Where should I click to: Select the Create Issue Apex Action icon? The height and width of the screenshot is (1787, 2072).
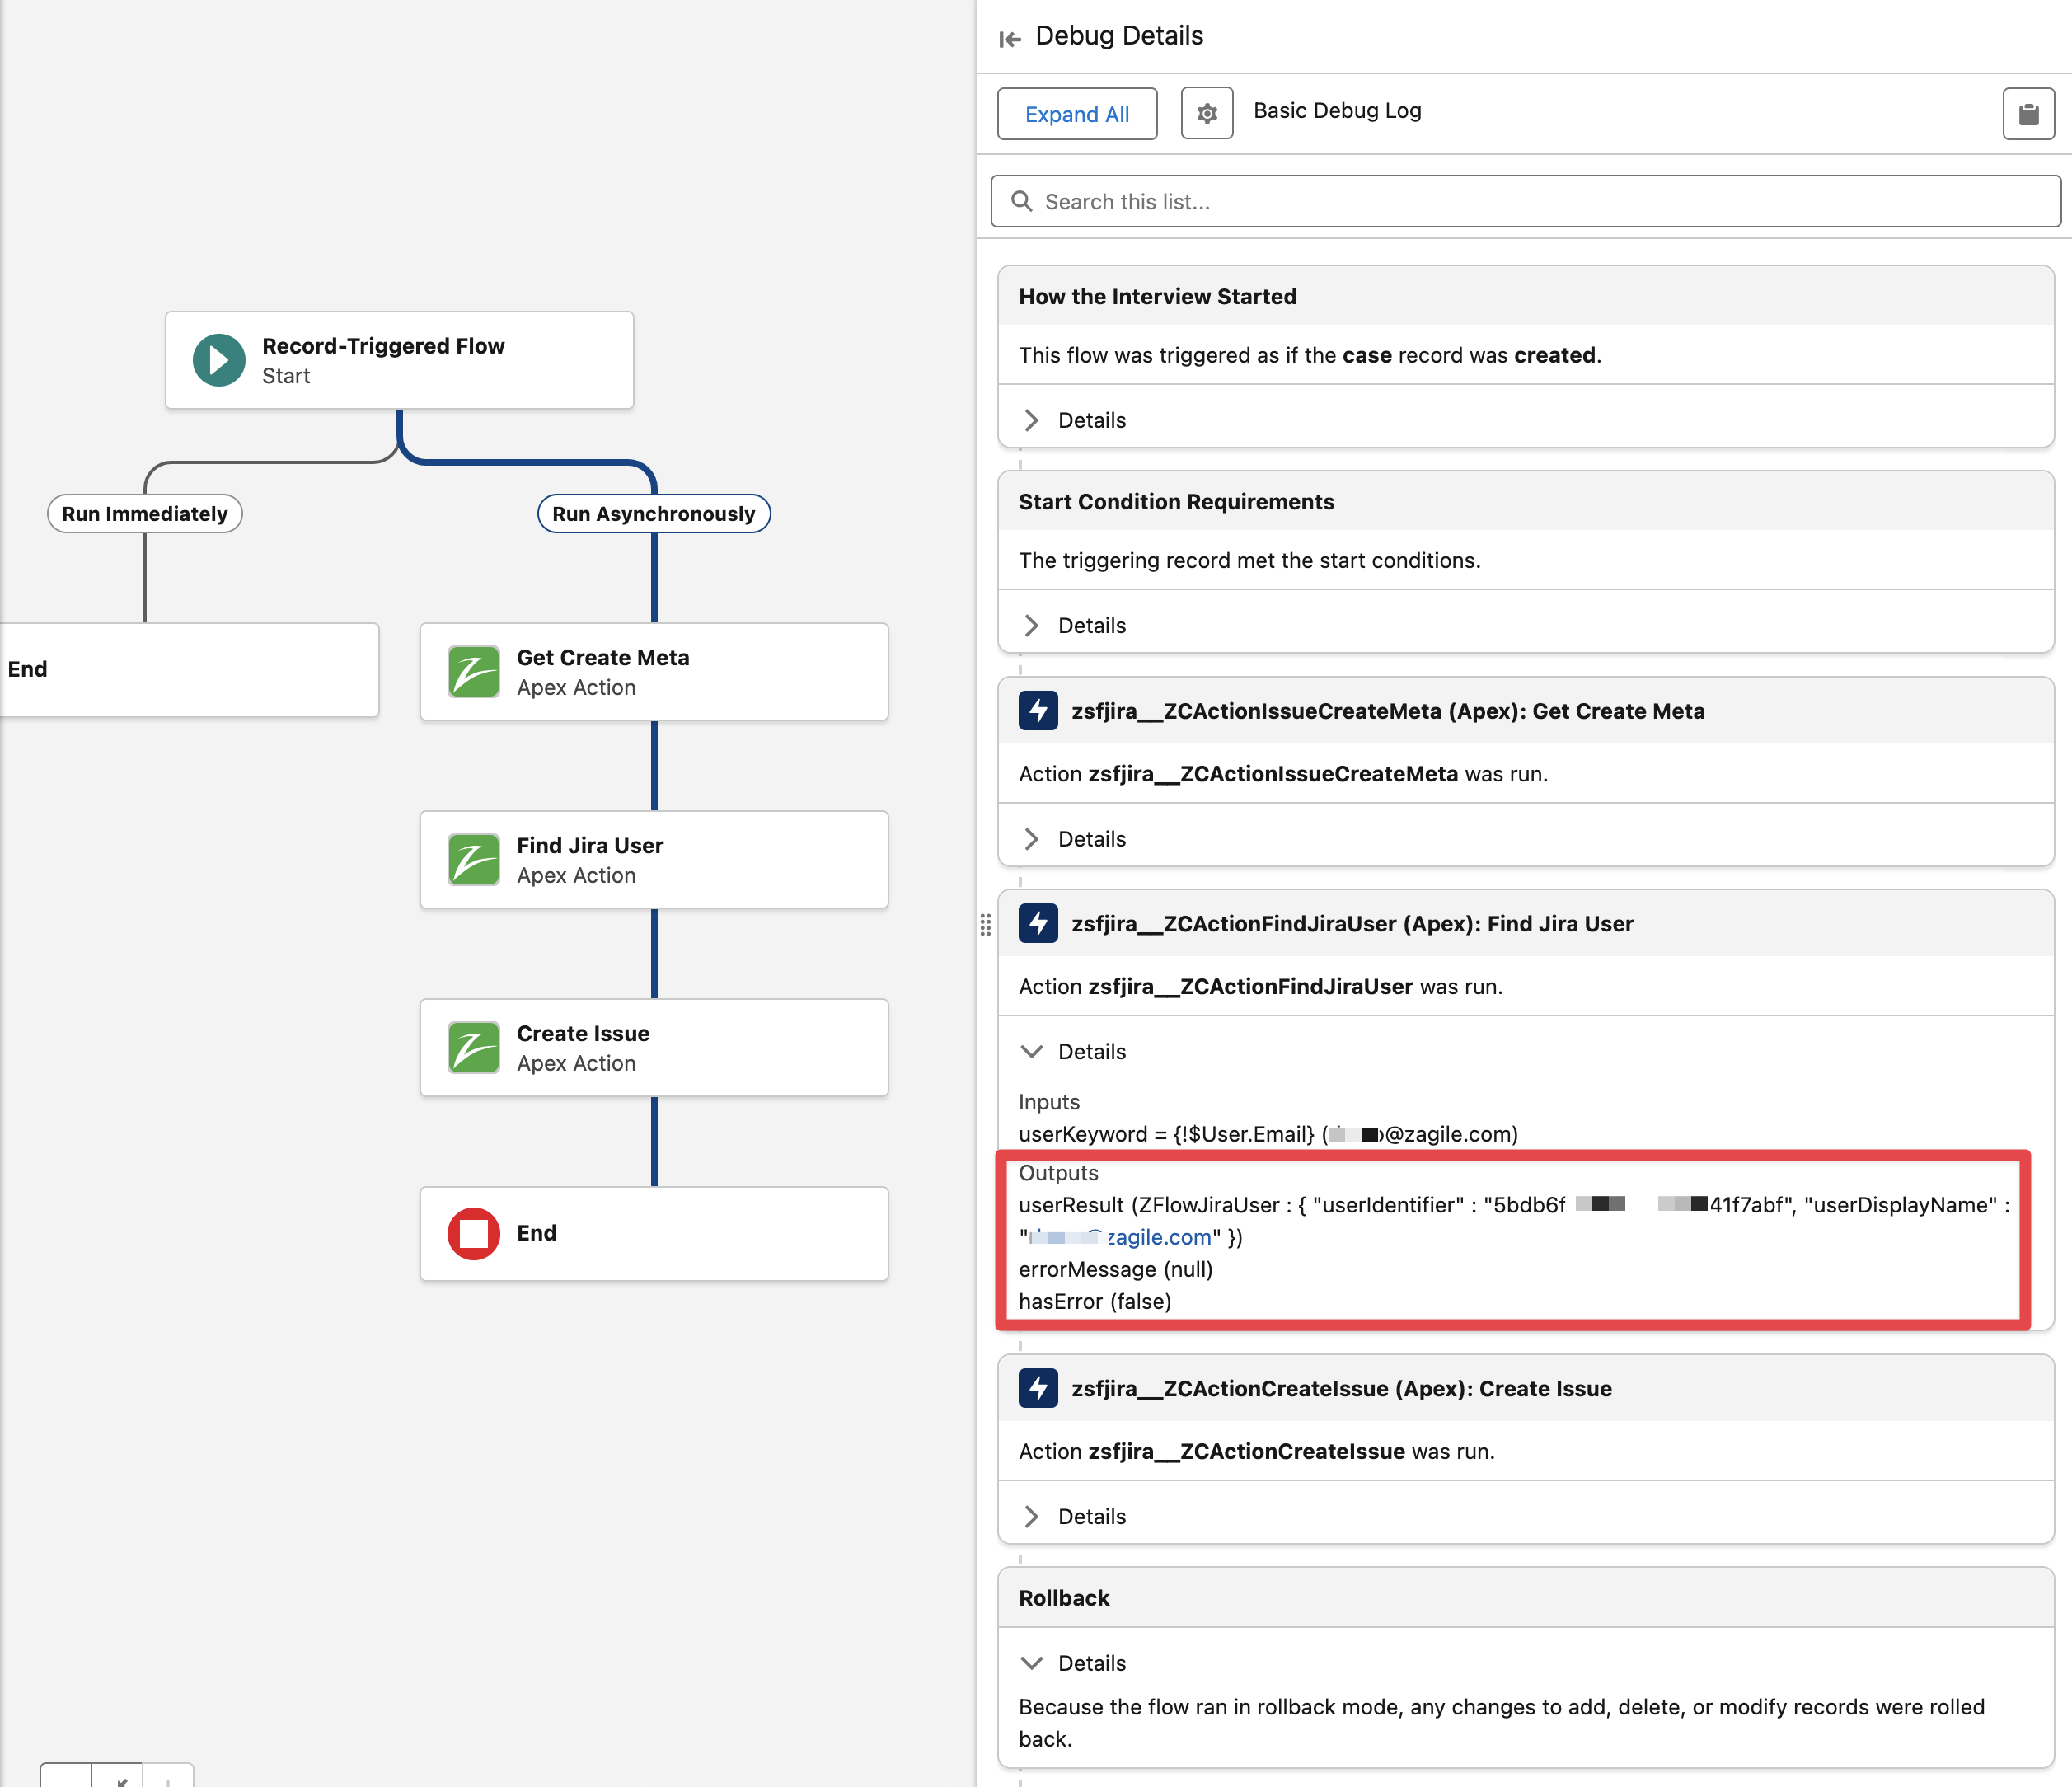(473, 1048)
